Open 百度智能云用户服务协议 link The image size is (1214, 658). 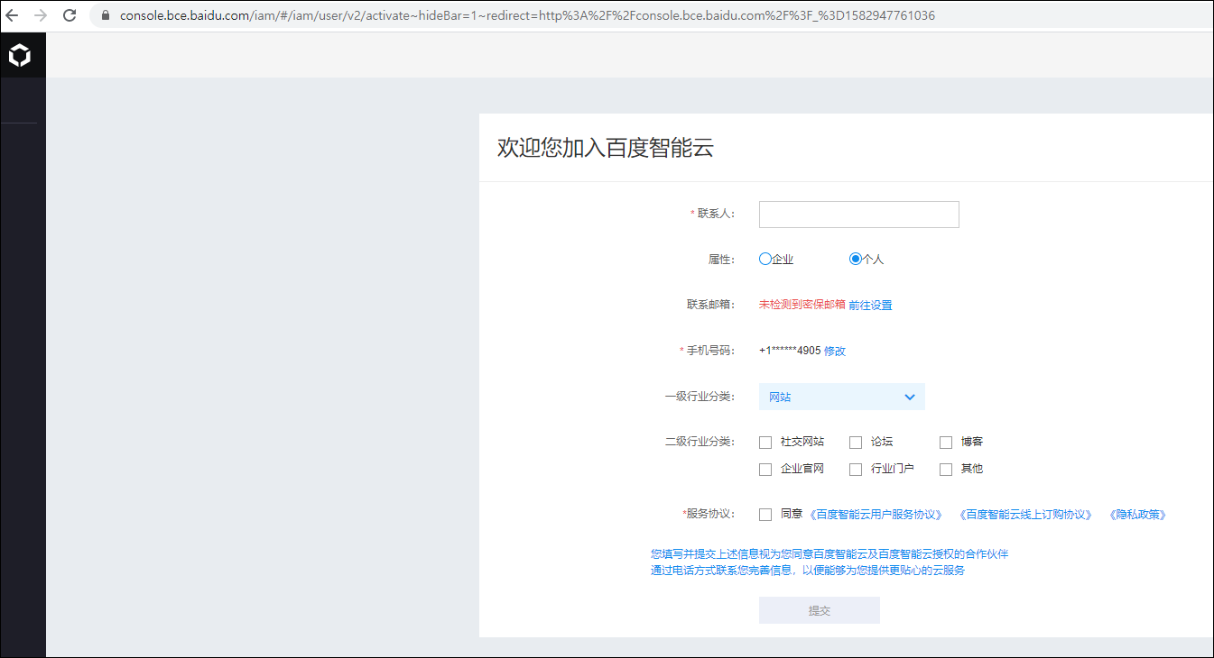(x=876, y=515)
